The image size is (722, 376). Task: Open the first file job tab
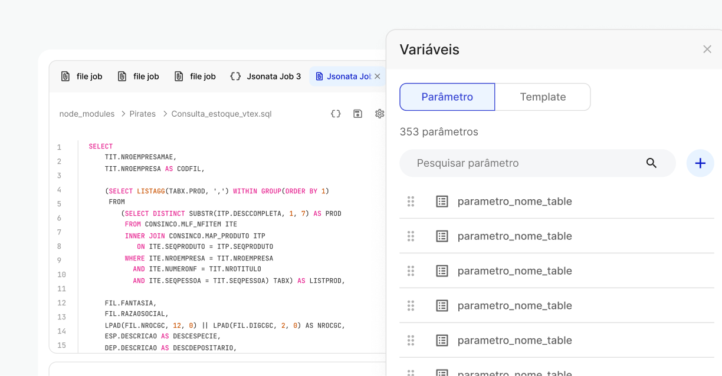point(82,77)
